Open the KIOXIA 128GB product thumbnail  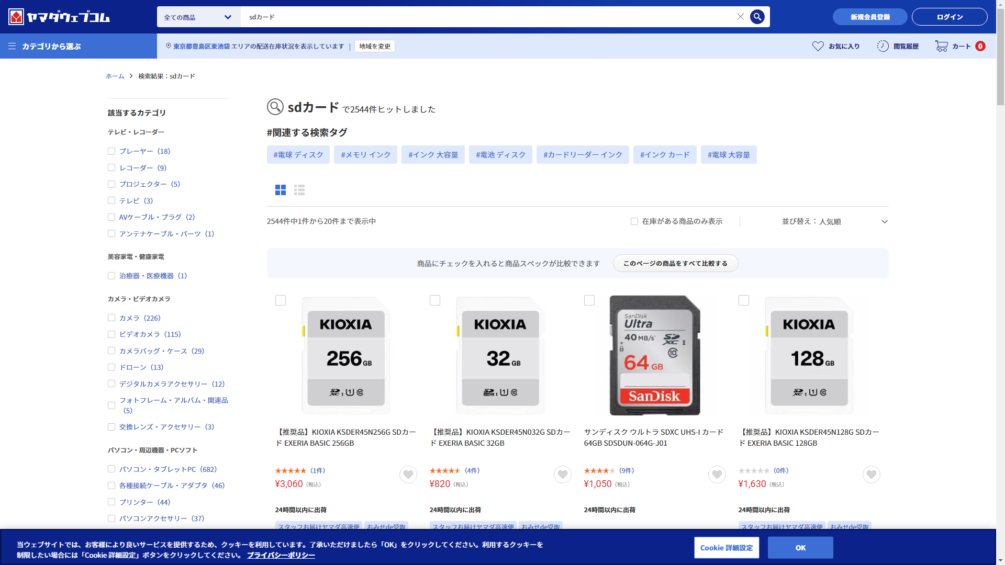tap(809, 356)
